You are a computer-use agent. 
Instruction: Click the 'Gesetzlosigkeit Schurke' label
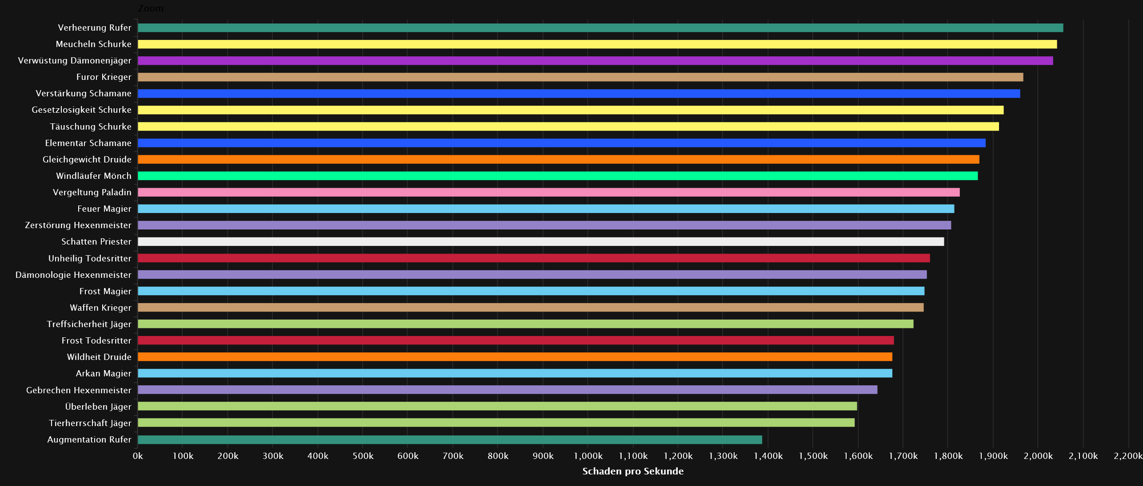click(x=82, y=110)
